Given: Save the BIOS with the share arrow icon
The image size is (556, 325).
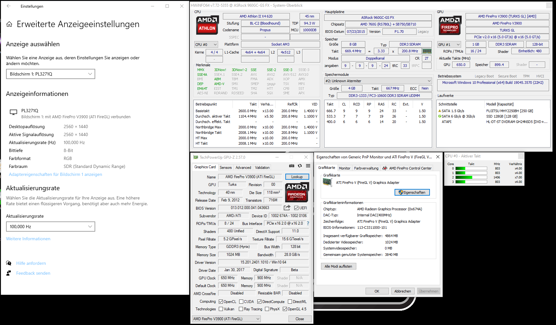Looking at the screenshot, I should click(287, 208).
